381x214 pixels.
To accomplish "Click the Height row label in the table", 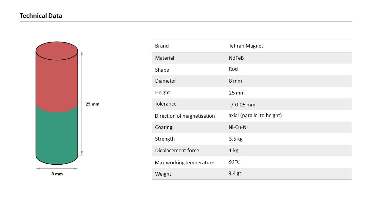I will [x=163, y=92].
